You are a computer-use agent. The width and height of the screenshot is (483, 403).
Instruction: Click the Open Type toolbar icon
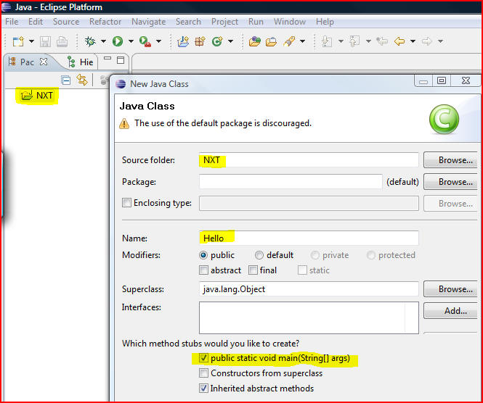point(255,41)
